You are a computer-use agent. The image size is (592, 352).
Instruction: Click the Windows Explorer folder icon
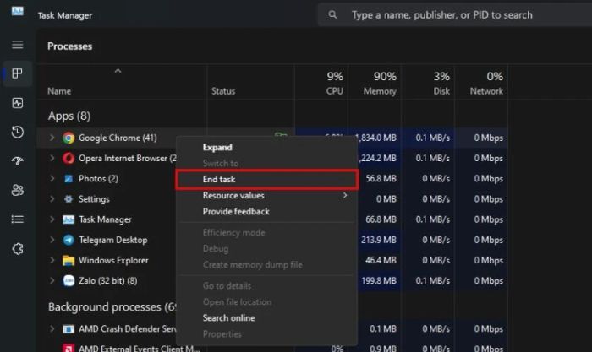point(69,261)
